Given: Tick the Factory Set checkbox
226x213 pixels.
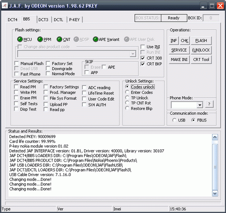Looking at the screenshot, I should click(48, 63).
